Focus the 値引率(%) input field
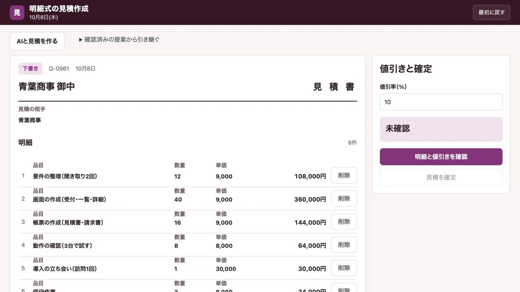 point(441,102)
